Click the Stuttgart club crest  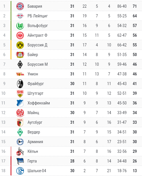click(20, 93)
